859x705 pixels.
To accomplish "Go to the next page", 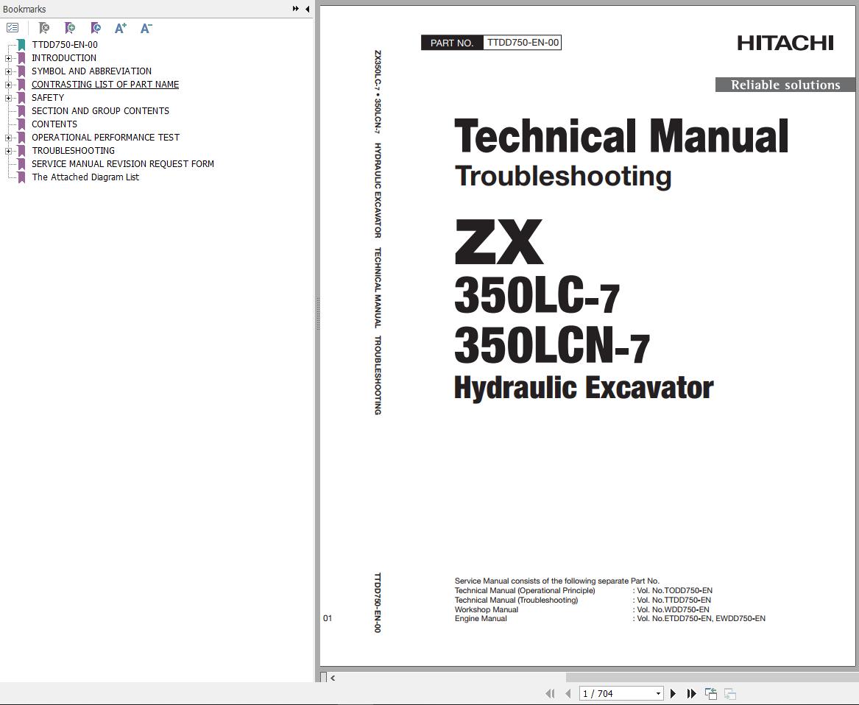I will pyautogui.click(x=673, y=693).
